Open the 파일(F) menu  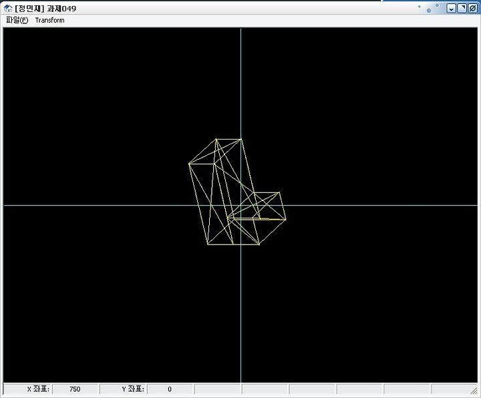point(17,20)
